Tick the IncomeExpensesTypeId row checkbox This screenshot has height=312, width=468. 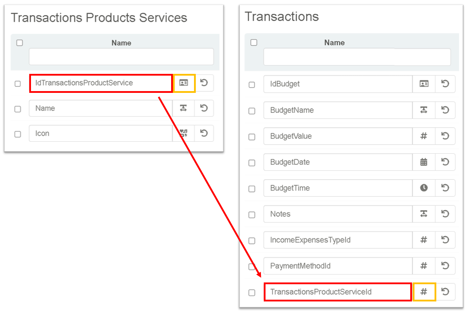click(x=252, y=241)
